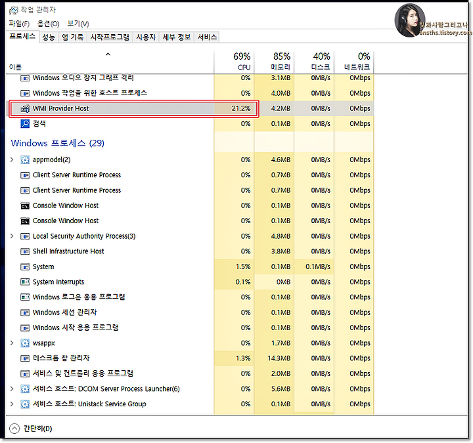Select the lower Client Server Runtime Process row
Screen dimensions: 473x443
point(189,190)
